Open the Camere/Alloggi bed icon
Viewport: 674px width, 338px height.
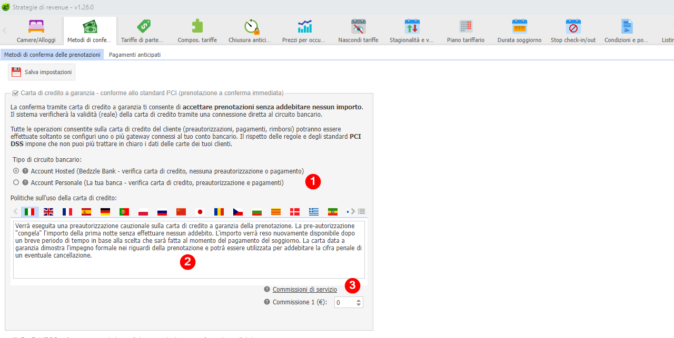pyautogui.click(x=36, y=27)
